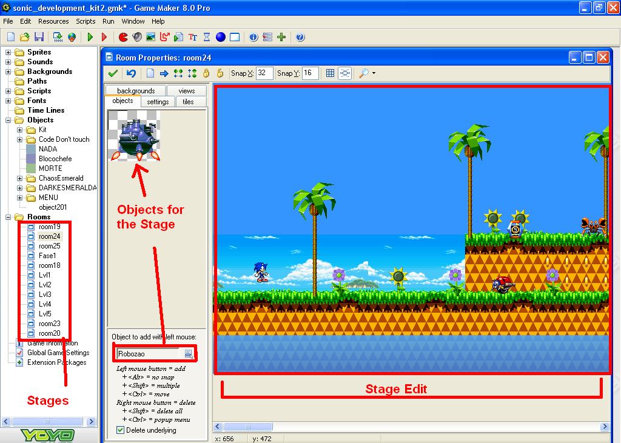Sort instances by x-coordinate icon
The height and width of the screenshot is (443, 621).
pyautogui.click(x=178, y=73)
